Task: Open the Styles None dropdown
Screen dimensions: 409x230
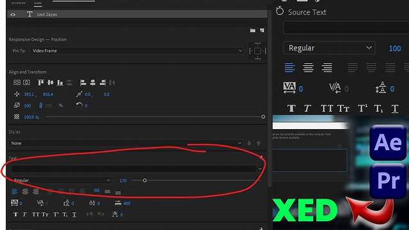Action: point(126,143)
